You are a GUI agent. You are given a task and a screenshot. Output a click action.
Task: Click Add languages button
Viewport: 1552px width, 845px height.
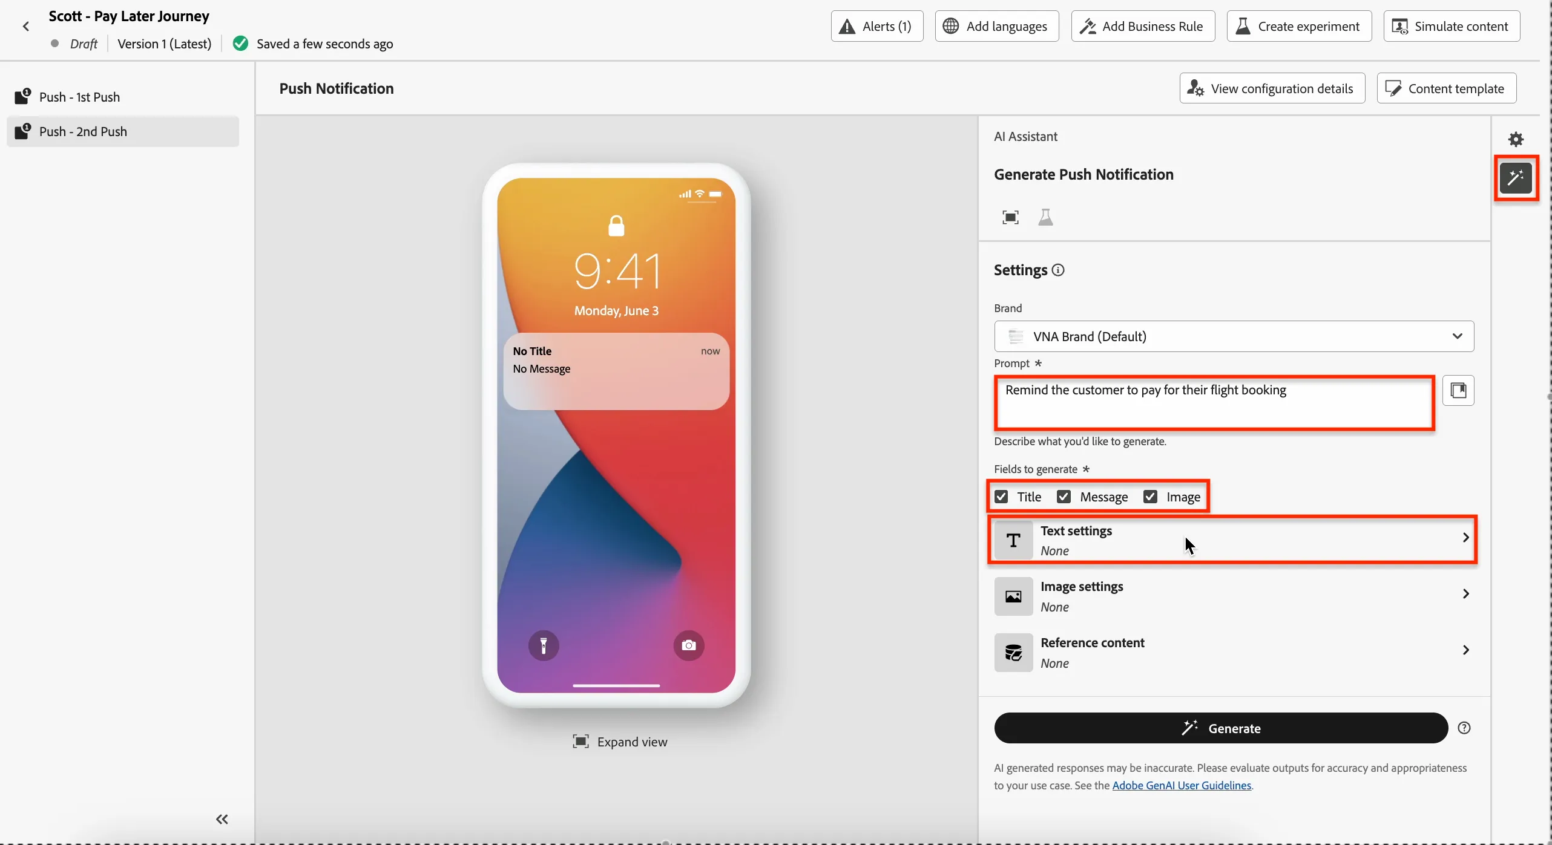[x=996, y=26]
